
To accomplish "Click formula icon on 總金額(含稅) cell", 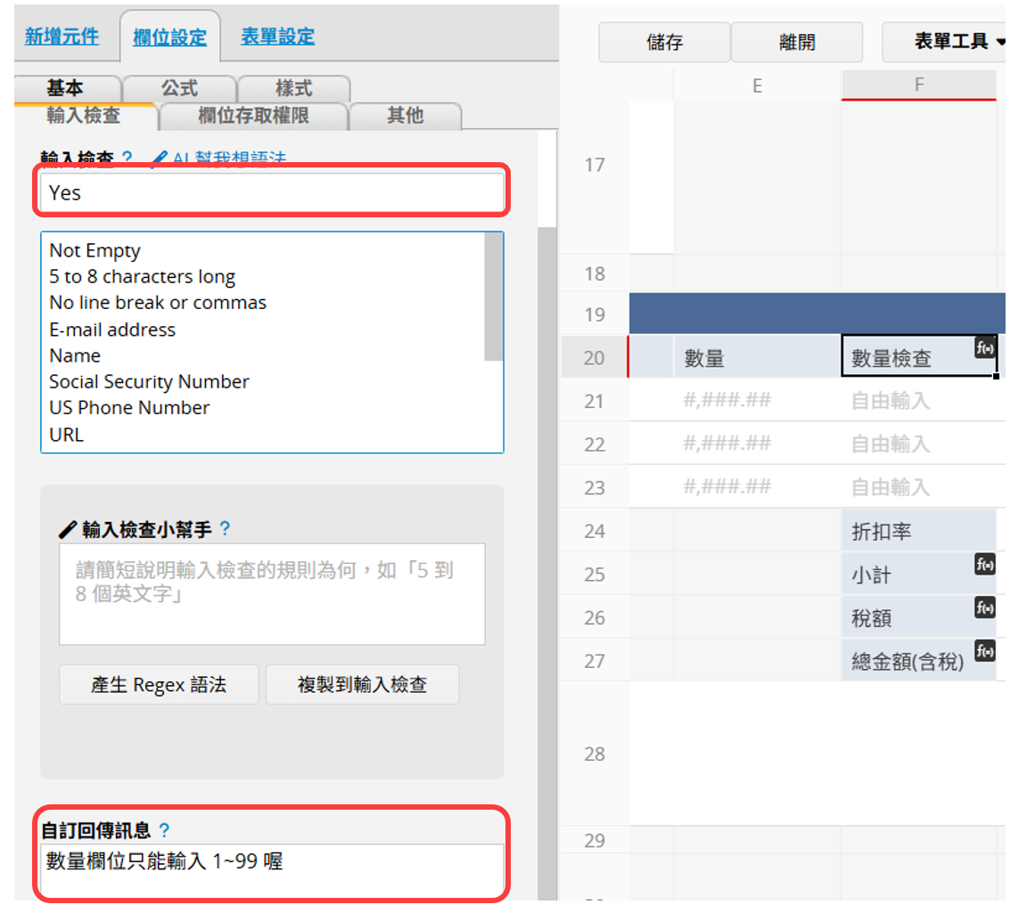I will tap(984, 651).
